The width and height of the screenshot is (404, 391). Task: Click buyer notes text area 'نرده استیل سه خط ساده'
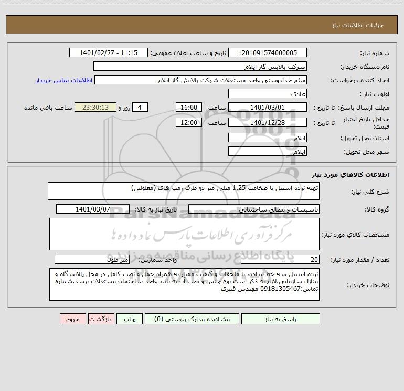coord(184,284)
